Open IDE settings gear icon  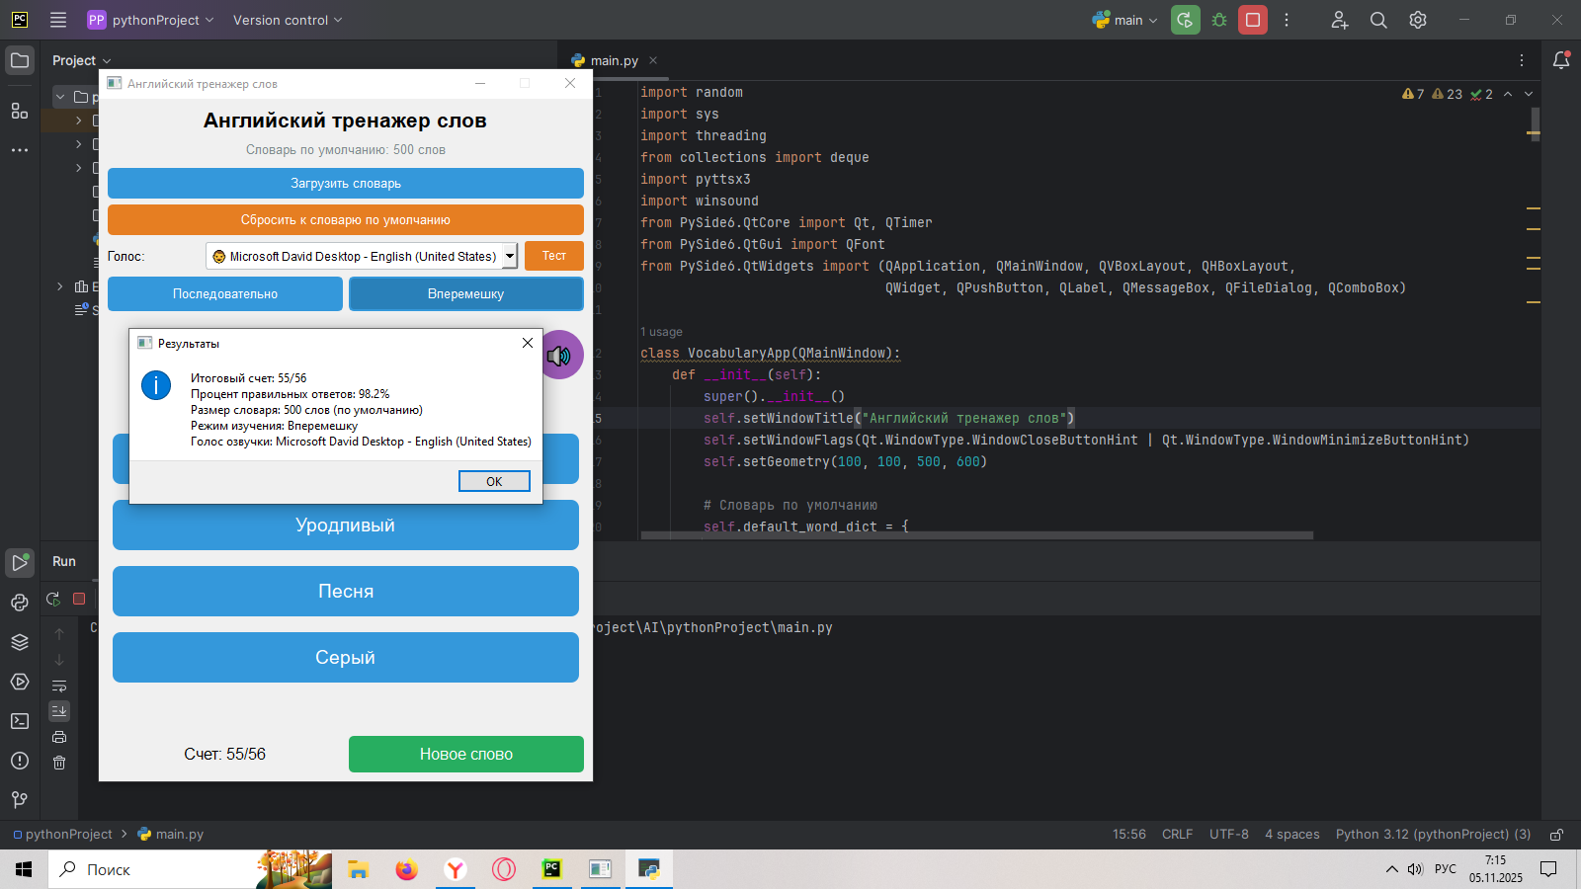[x=1418, y=20]
